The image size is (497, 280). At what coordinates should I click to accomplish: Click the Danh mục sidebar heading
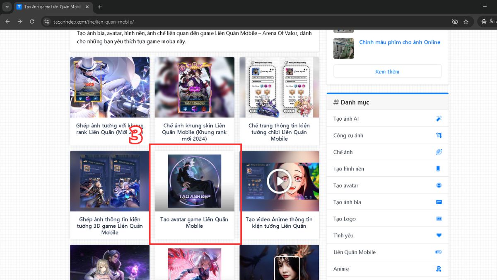tap(351, 102)
